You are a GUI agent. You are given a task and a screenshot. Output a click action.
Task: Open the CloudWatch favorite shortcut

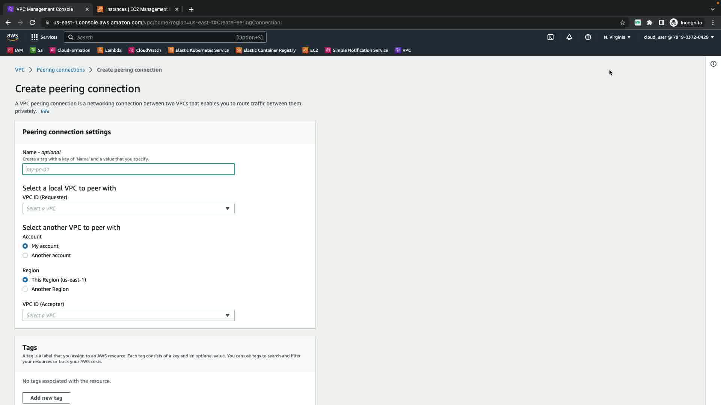(145, 50)
